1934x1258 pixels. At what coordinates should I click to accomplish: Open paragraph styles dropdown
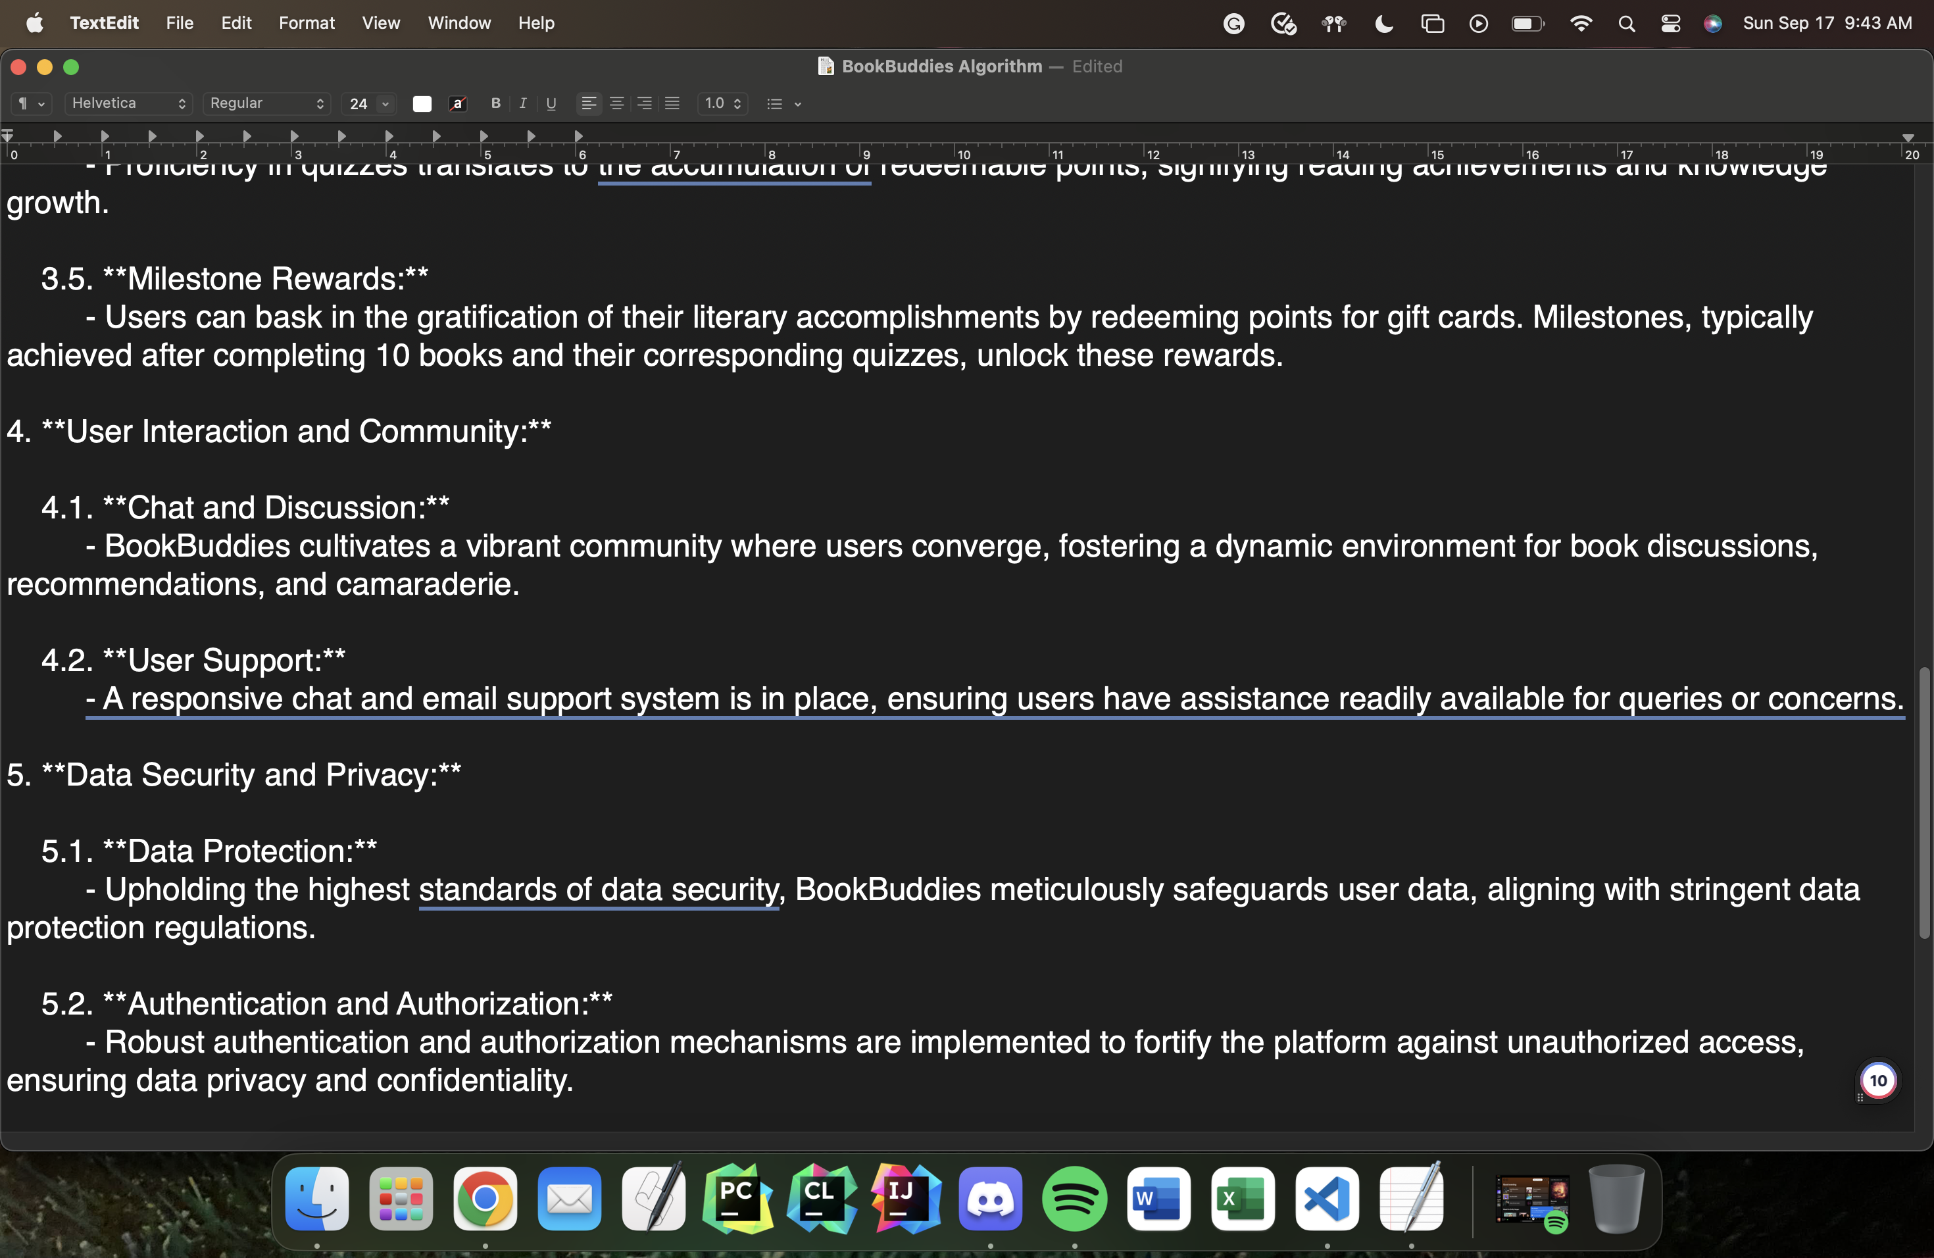31,103
